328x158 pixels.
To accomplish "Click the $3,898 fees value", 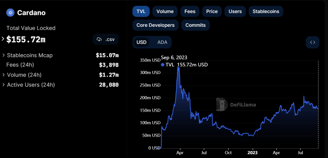I will (109, 65).
